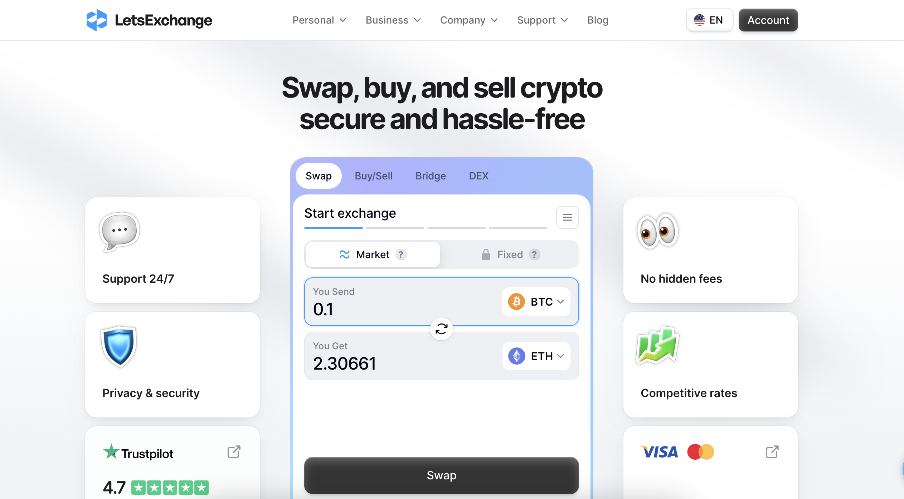Click the Swap button to execute exchange
904x499 pixels.
tap(441, 475)
